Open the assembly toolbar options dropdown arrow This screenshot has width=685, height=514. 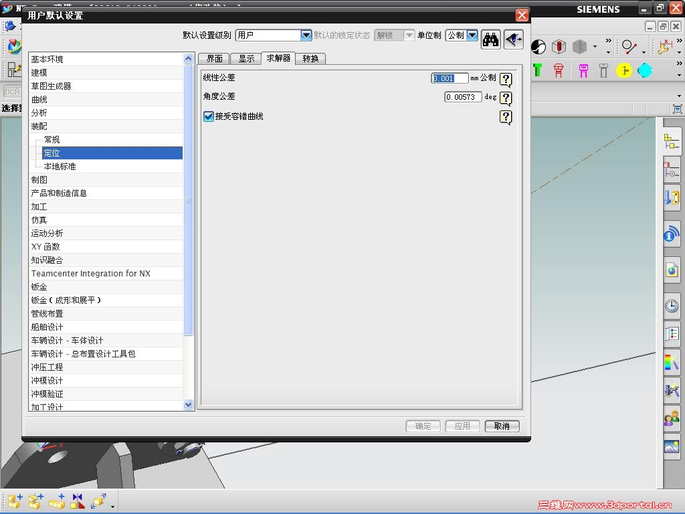click(112, 506)
